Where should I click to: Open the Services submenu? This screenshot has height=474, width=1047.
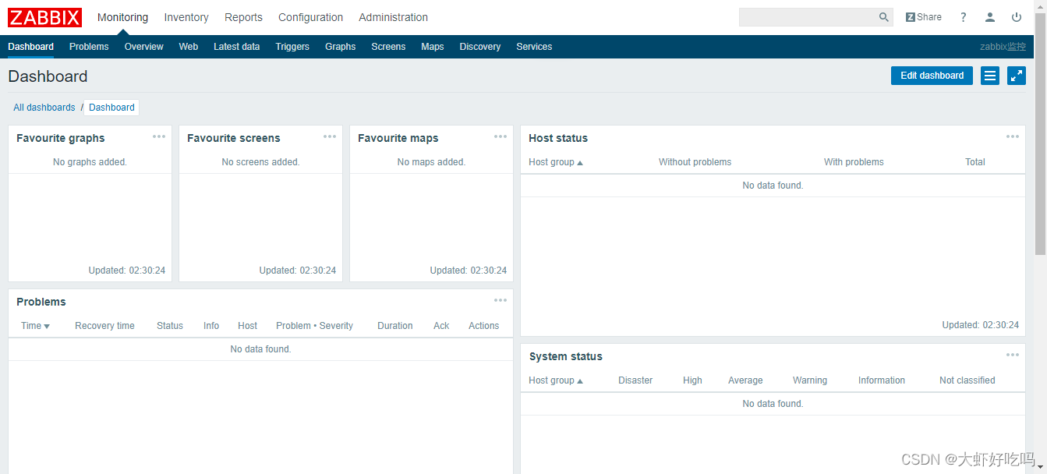coord(534,47)
